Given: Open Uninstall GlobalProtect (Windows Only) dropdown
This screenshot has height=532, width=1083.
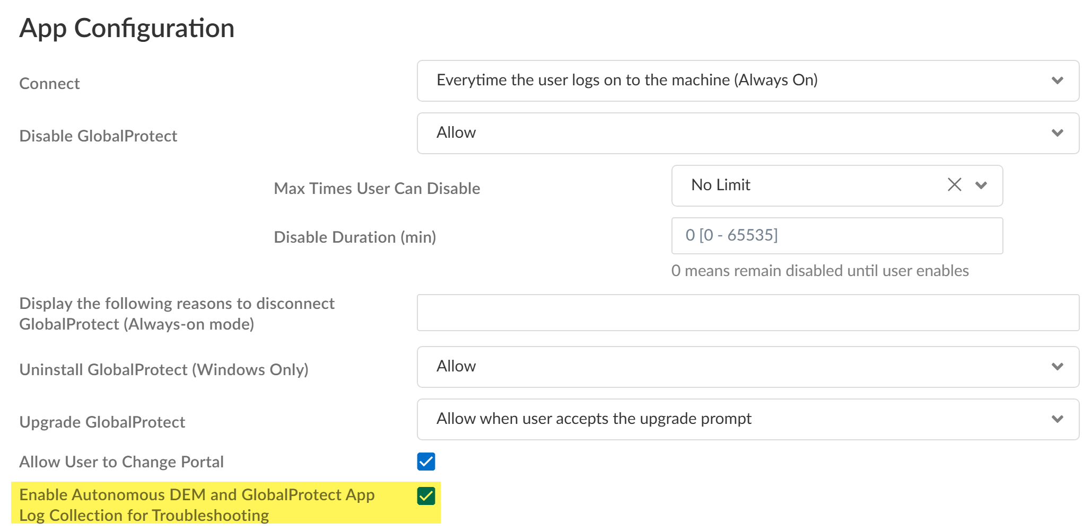Looking at the screenshot, I should pyautogui.click(x=743, y=367).
